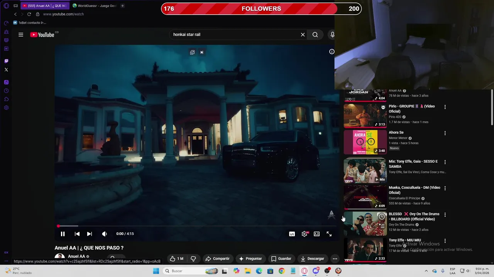Viewport: 494px width, 277px height.
Task: Open the Mueka, Cosculluela - DM thumbnail
Action: click(x=365, y=197)
